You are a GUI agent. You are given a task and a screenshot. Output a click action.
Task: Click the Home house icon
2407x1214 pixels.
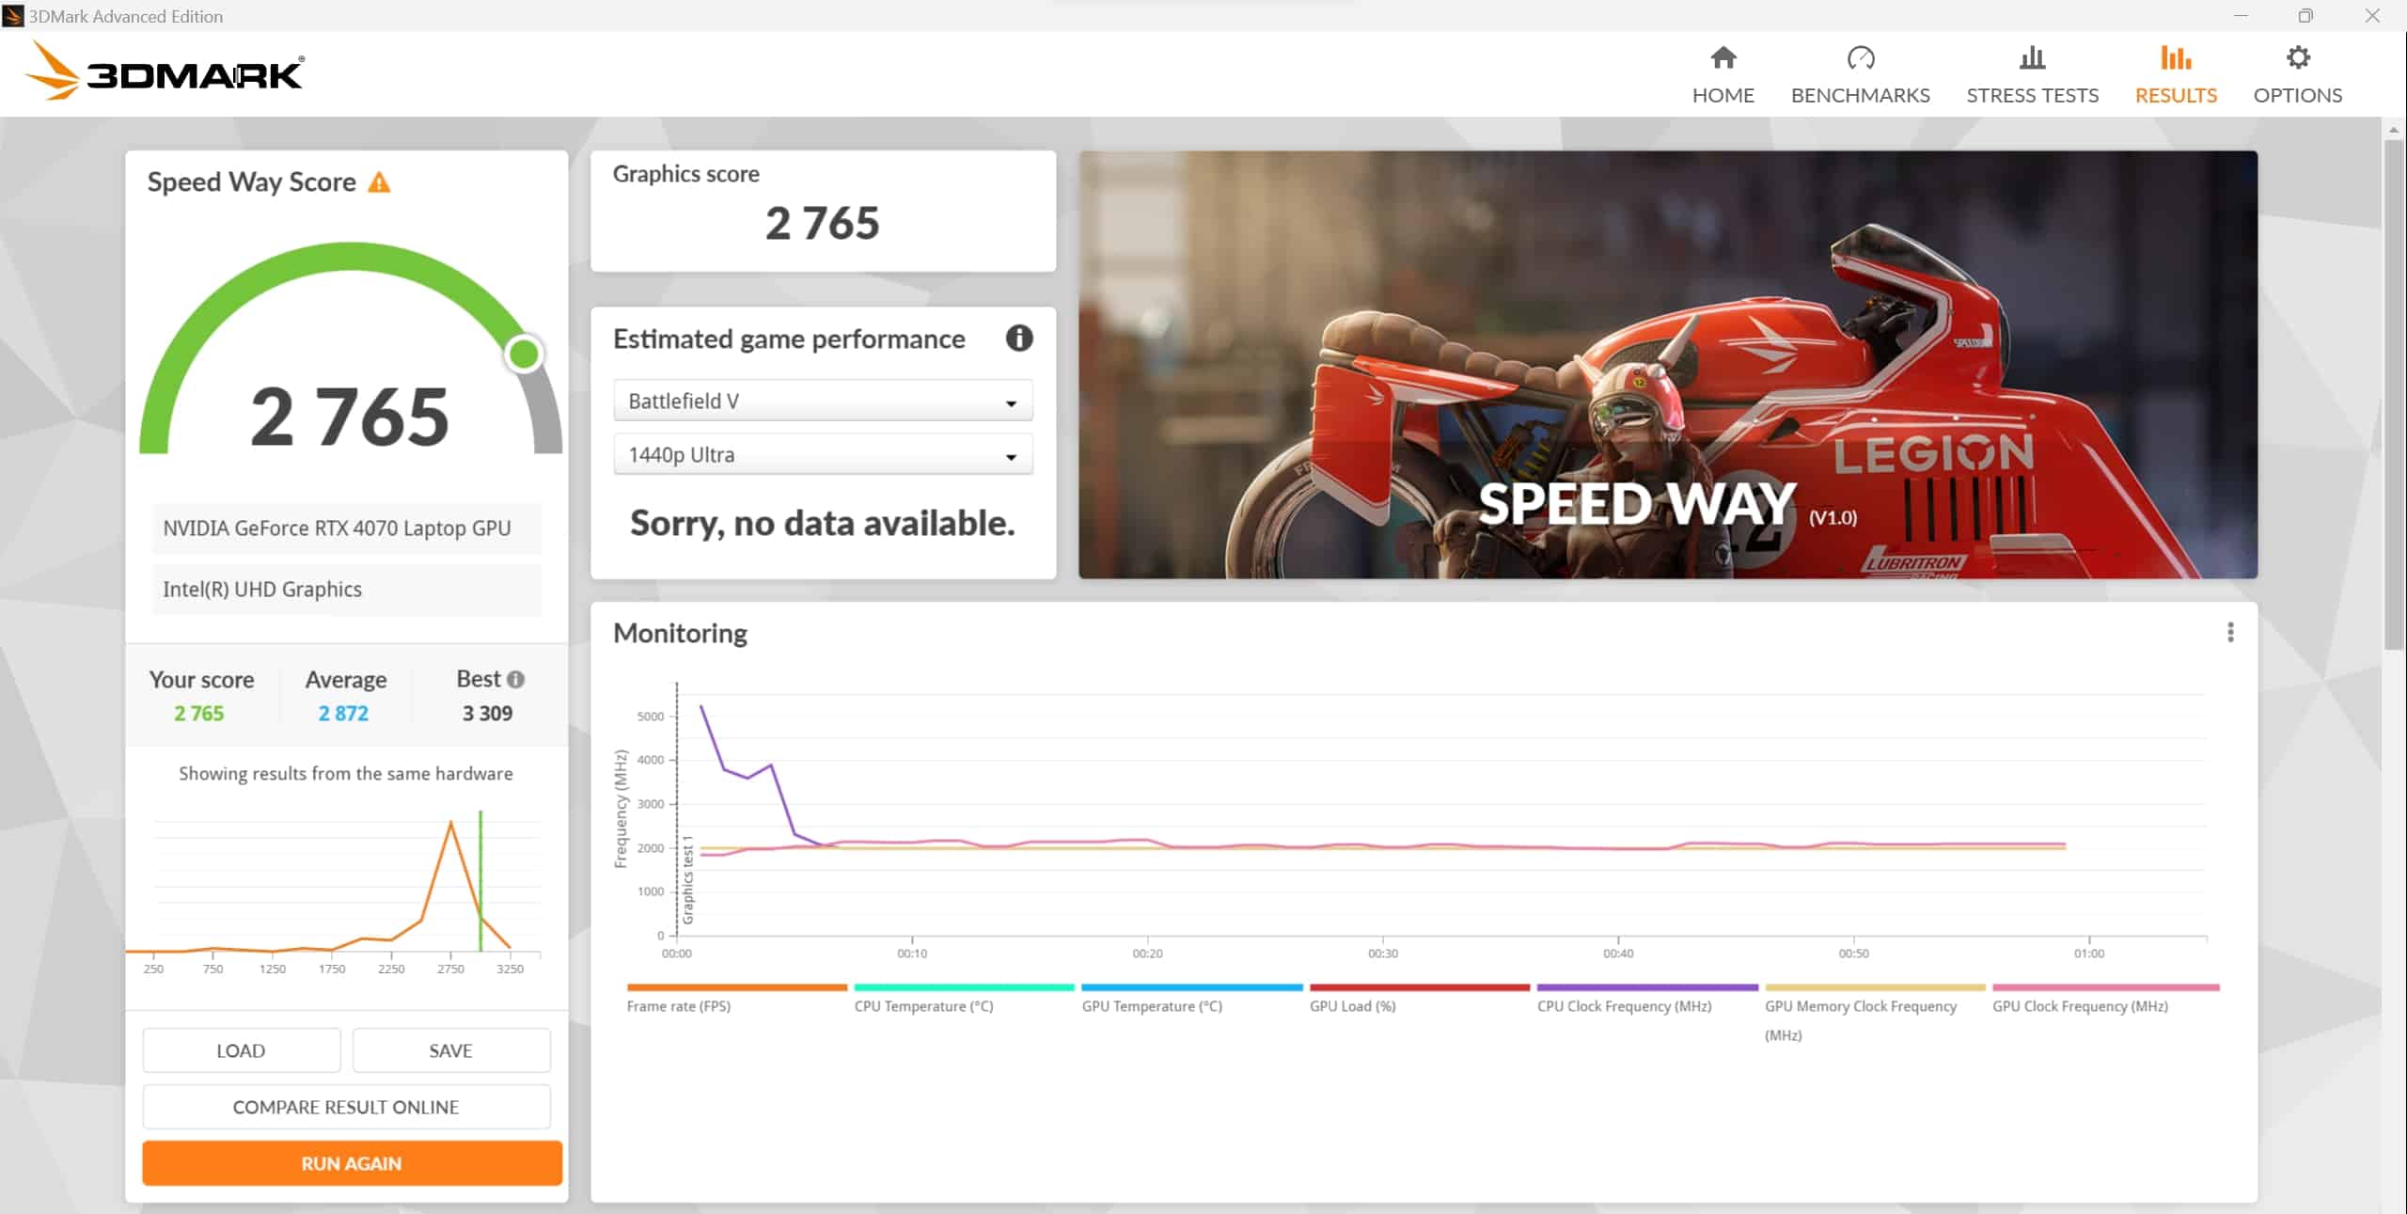(x=1723, y=58)
